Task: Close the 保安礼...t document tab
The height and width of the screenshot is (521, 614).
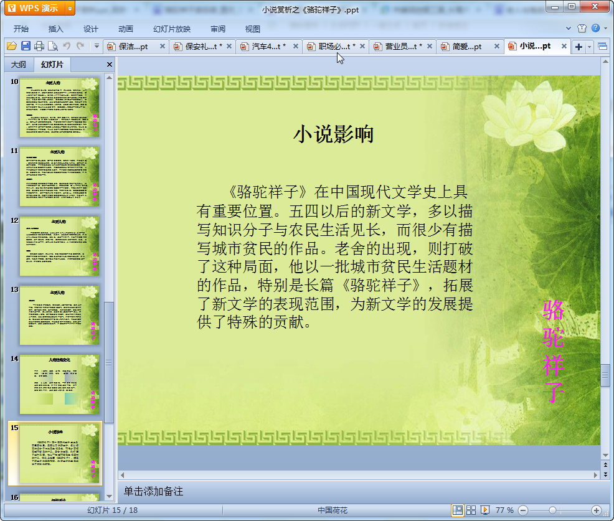Action: [229, 46]
